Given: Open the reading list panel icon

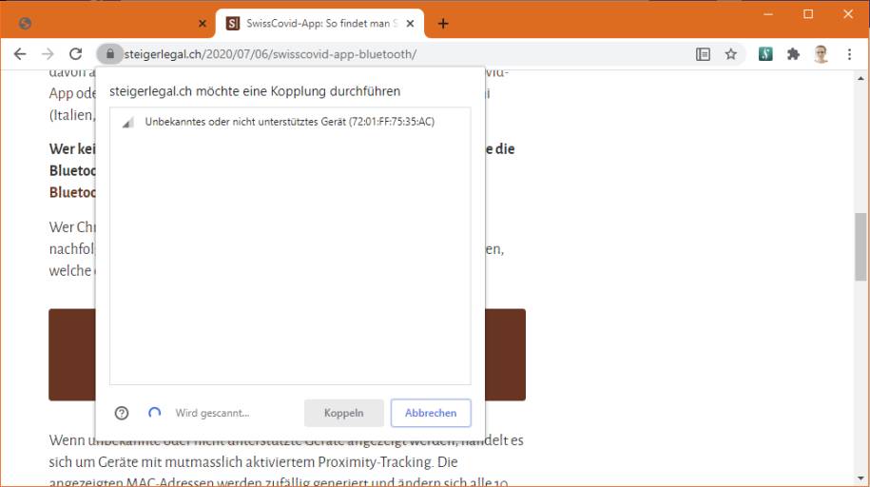Looking at the screenshot, I should [x=703, y=54].
